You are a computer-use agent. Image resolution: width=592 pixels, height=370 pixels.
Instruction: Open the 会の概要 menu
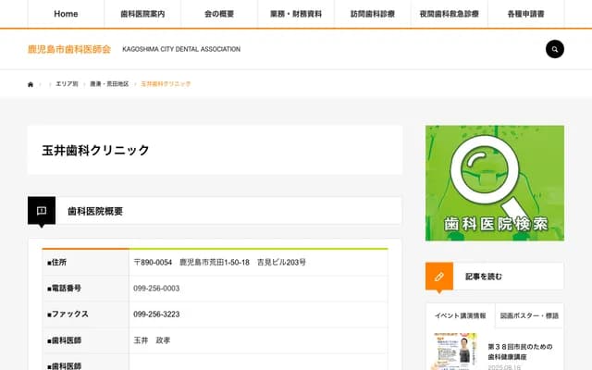(219, 14)
